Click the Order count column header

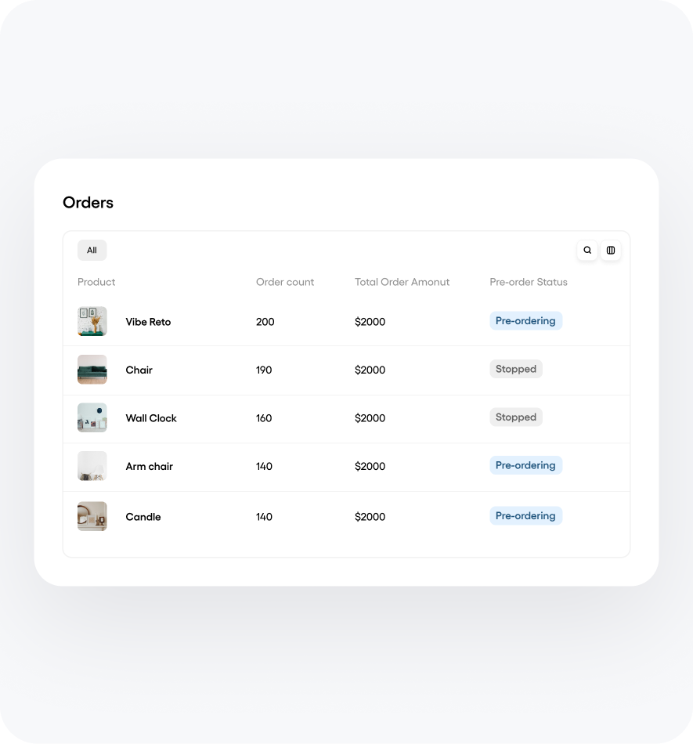(x=285, y=282)
